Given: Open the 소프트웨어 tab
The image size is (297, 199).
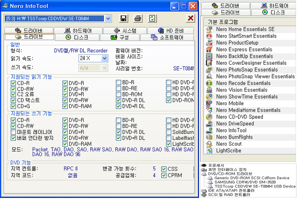Looking at the screenshot, I should pos(167,37).
